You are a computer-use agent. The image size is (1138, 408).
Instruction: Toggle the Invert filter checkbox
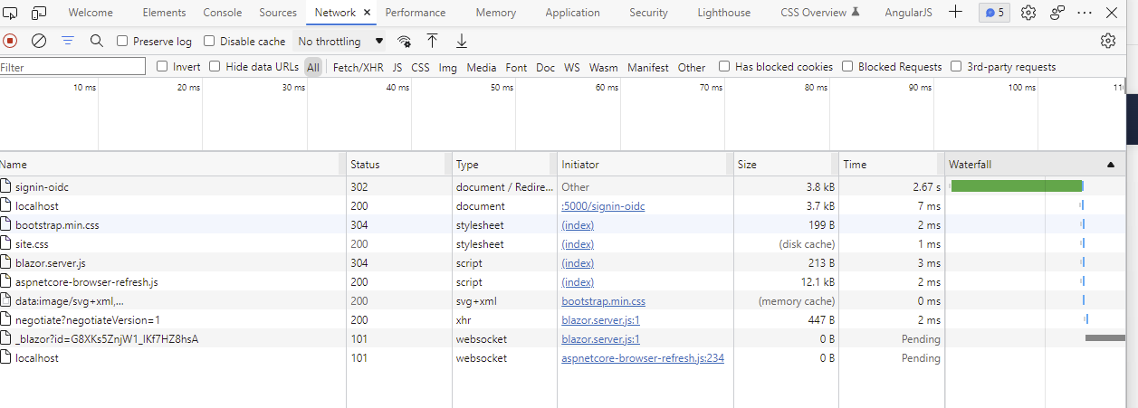coord(162,66)
